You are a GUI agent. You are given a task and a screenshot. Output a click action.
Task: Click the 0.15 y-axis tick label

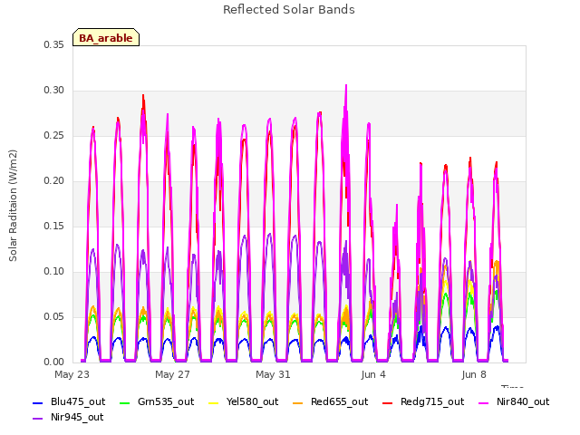tap(54, 226)
